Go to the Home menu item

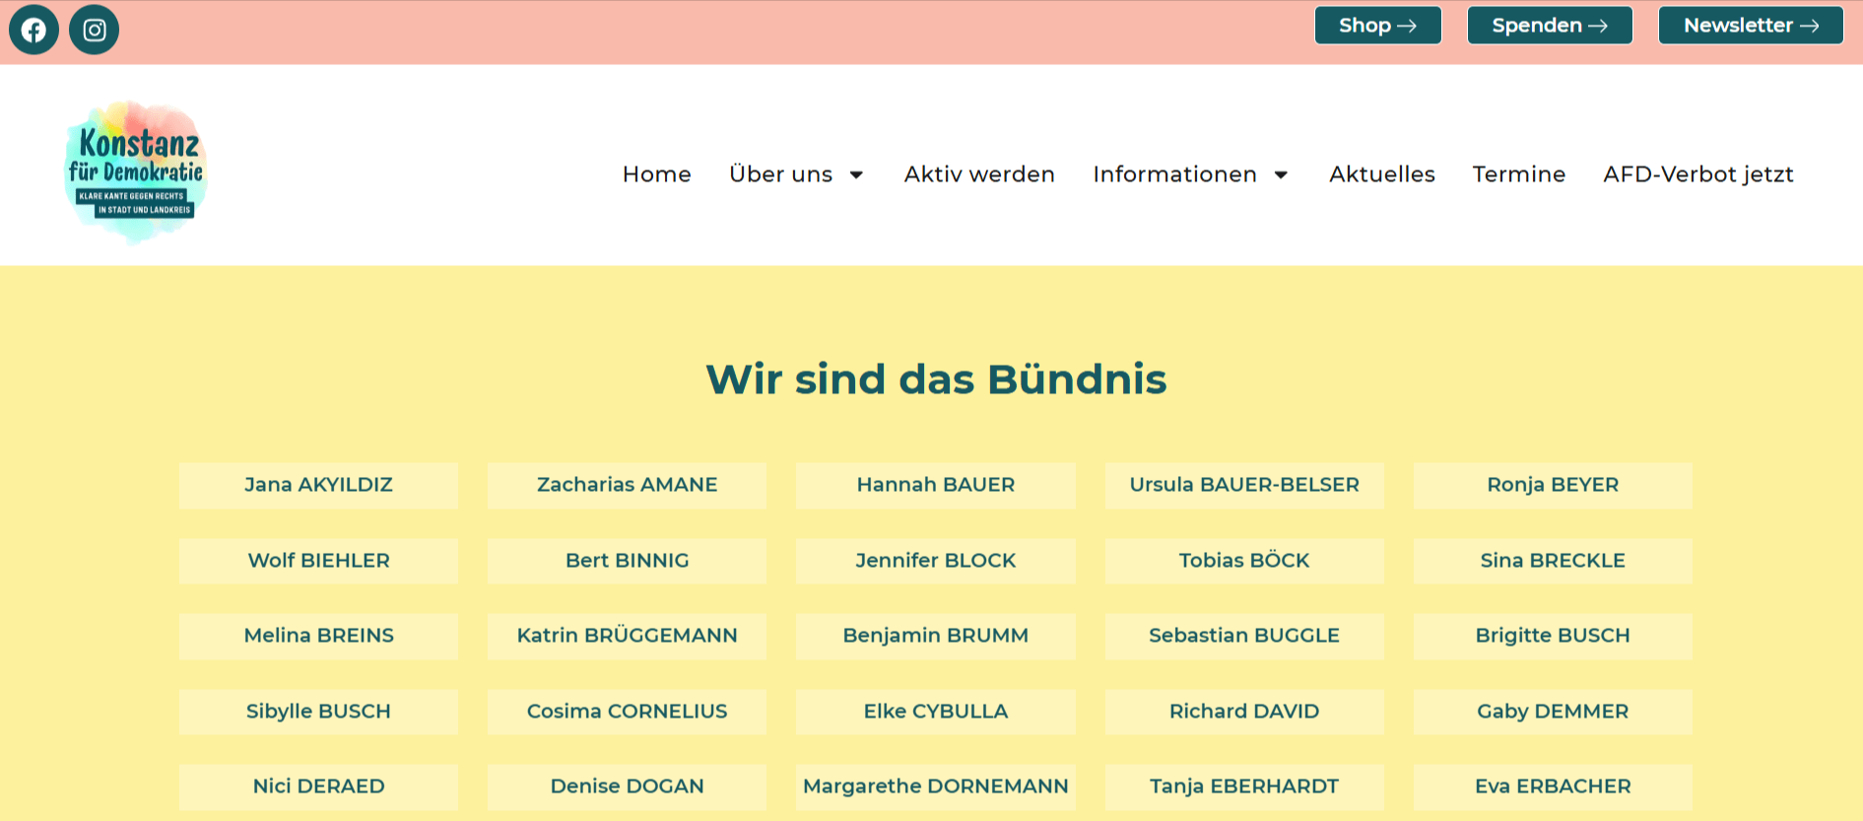point(656,174)
